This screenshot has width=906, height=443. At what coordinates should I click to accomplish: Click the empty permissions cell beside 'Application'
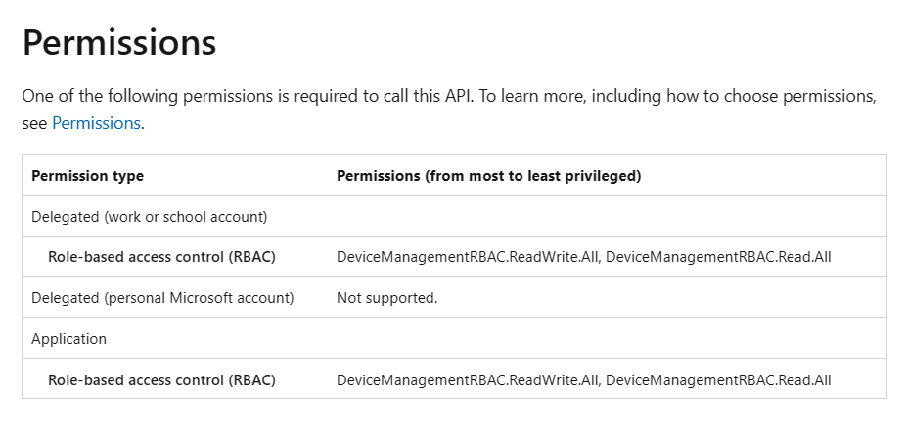607,338
